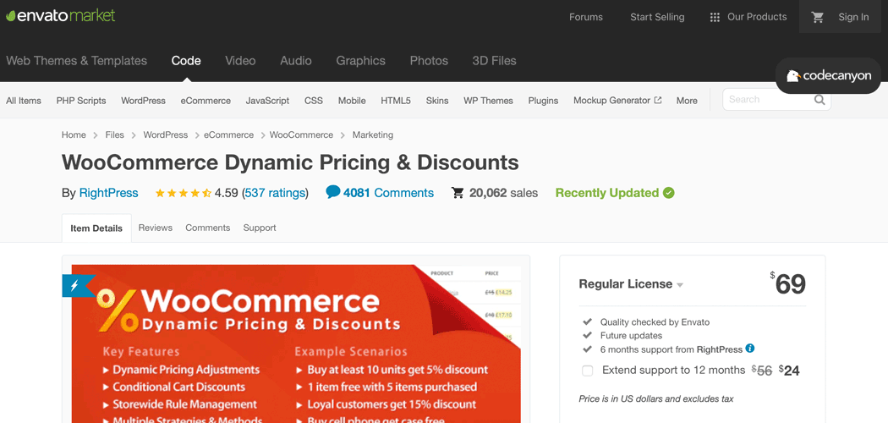
Task: Switch to the Reviews tab
Action: coord(155,228)
